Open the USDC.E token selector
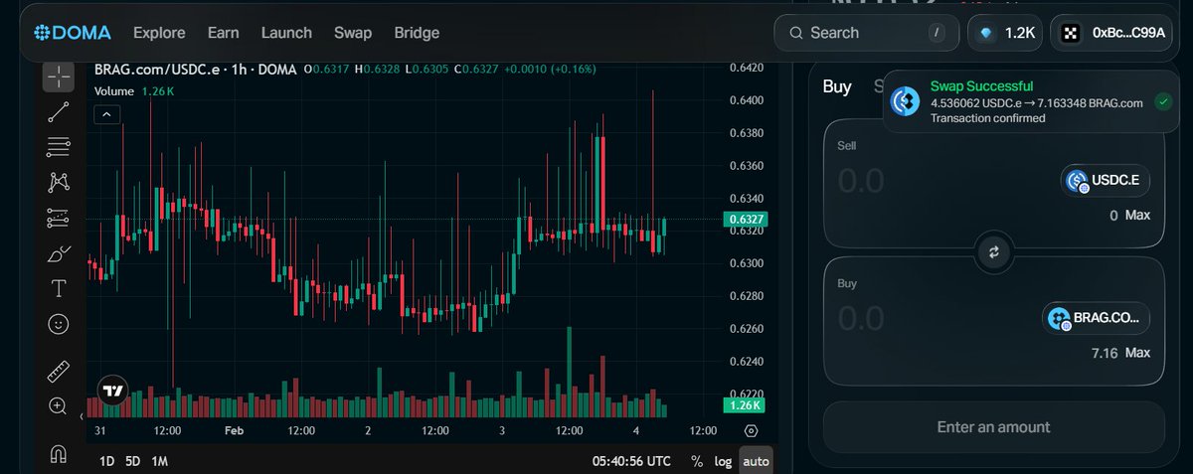 [1106, 181]
